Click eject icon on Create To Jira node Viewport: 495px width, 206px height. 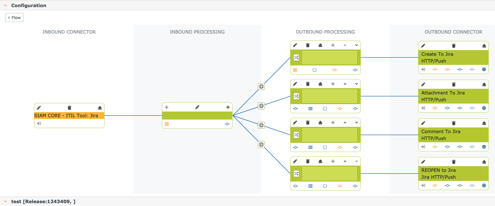(484, 46)
